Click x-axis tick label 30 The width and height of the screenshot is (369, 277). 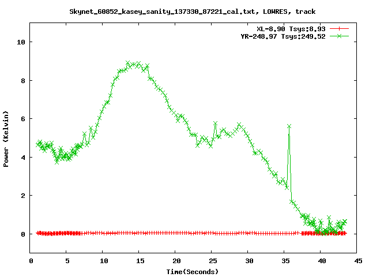click(249, 261)
